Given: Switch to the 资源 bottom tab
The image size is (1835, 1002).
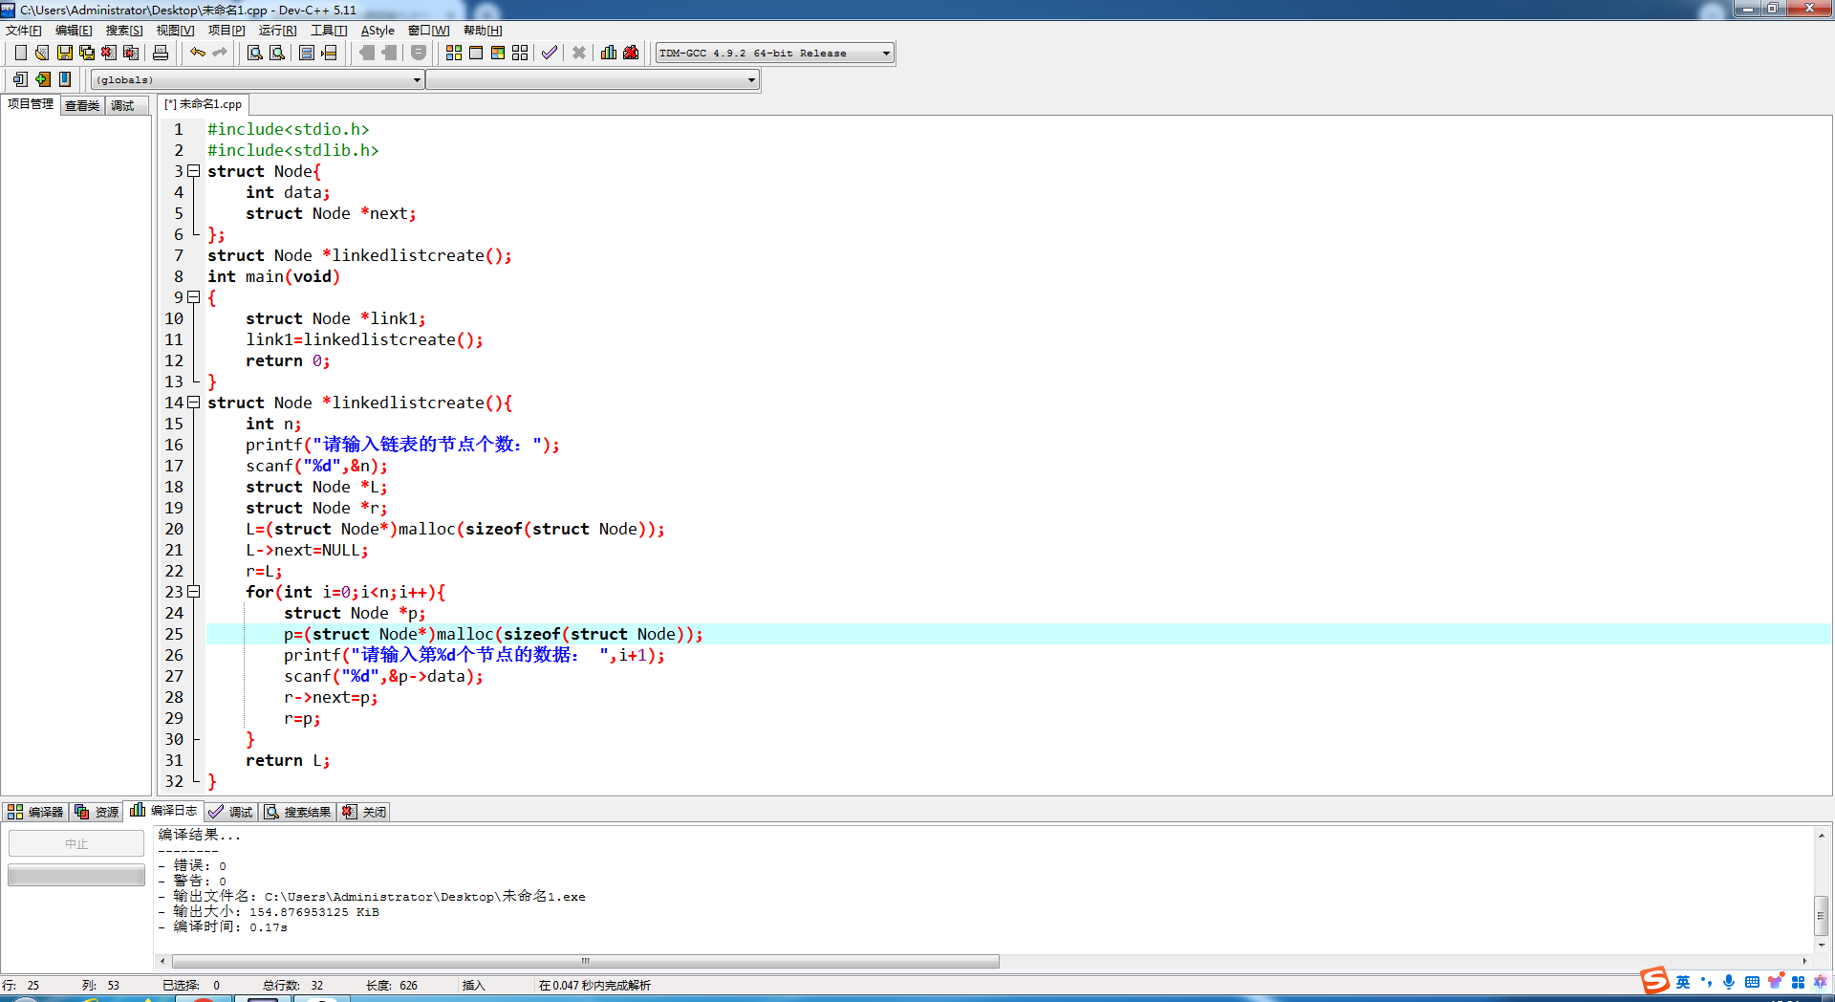Looking at the screenshot, I should 97,812.
